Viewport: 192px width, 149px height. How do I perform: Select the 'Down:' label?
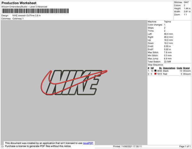pos(151,43)
